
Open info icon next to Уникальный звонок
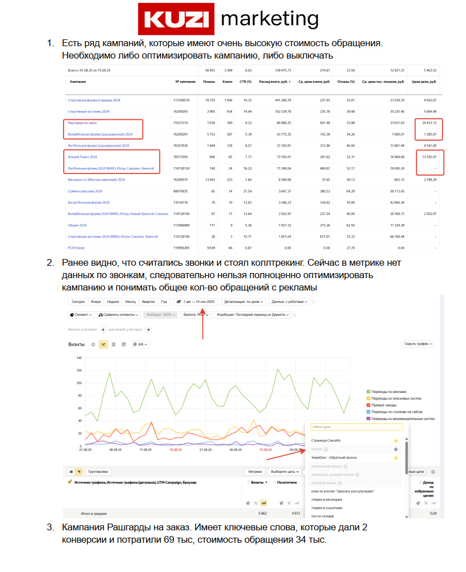[x=346, y=466]
